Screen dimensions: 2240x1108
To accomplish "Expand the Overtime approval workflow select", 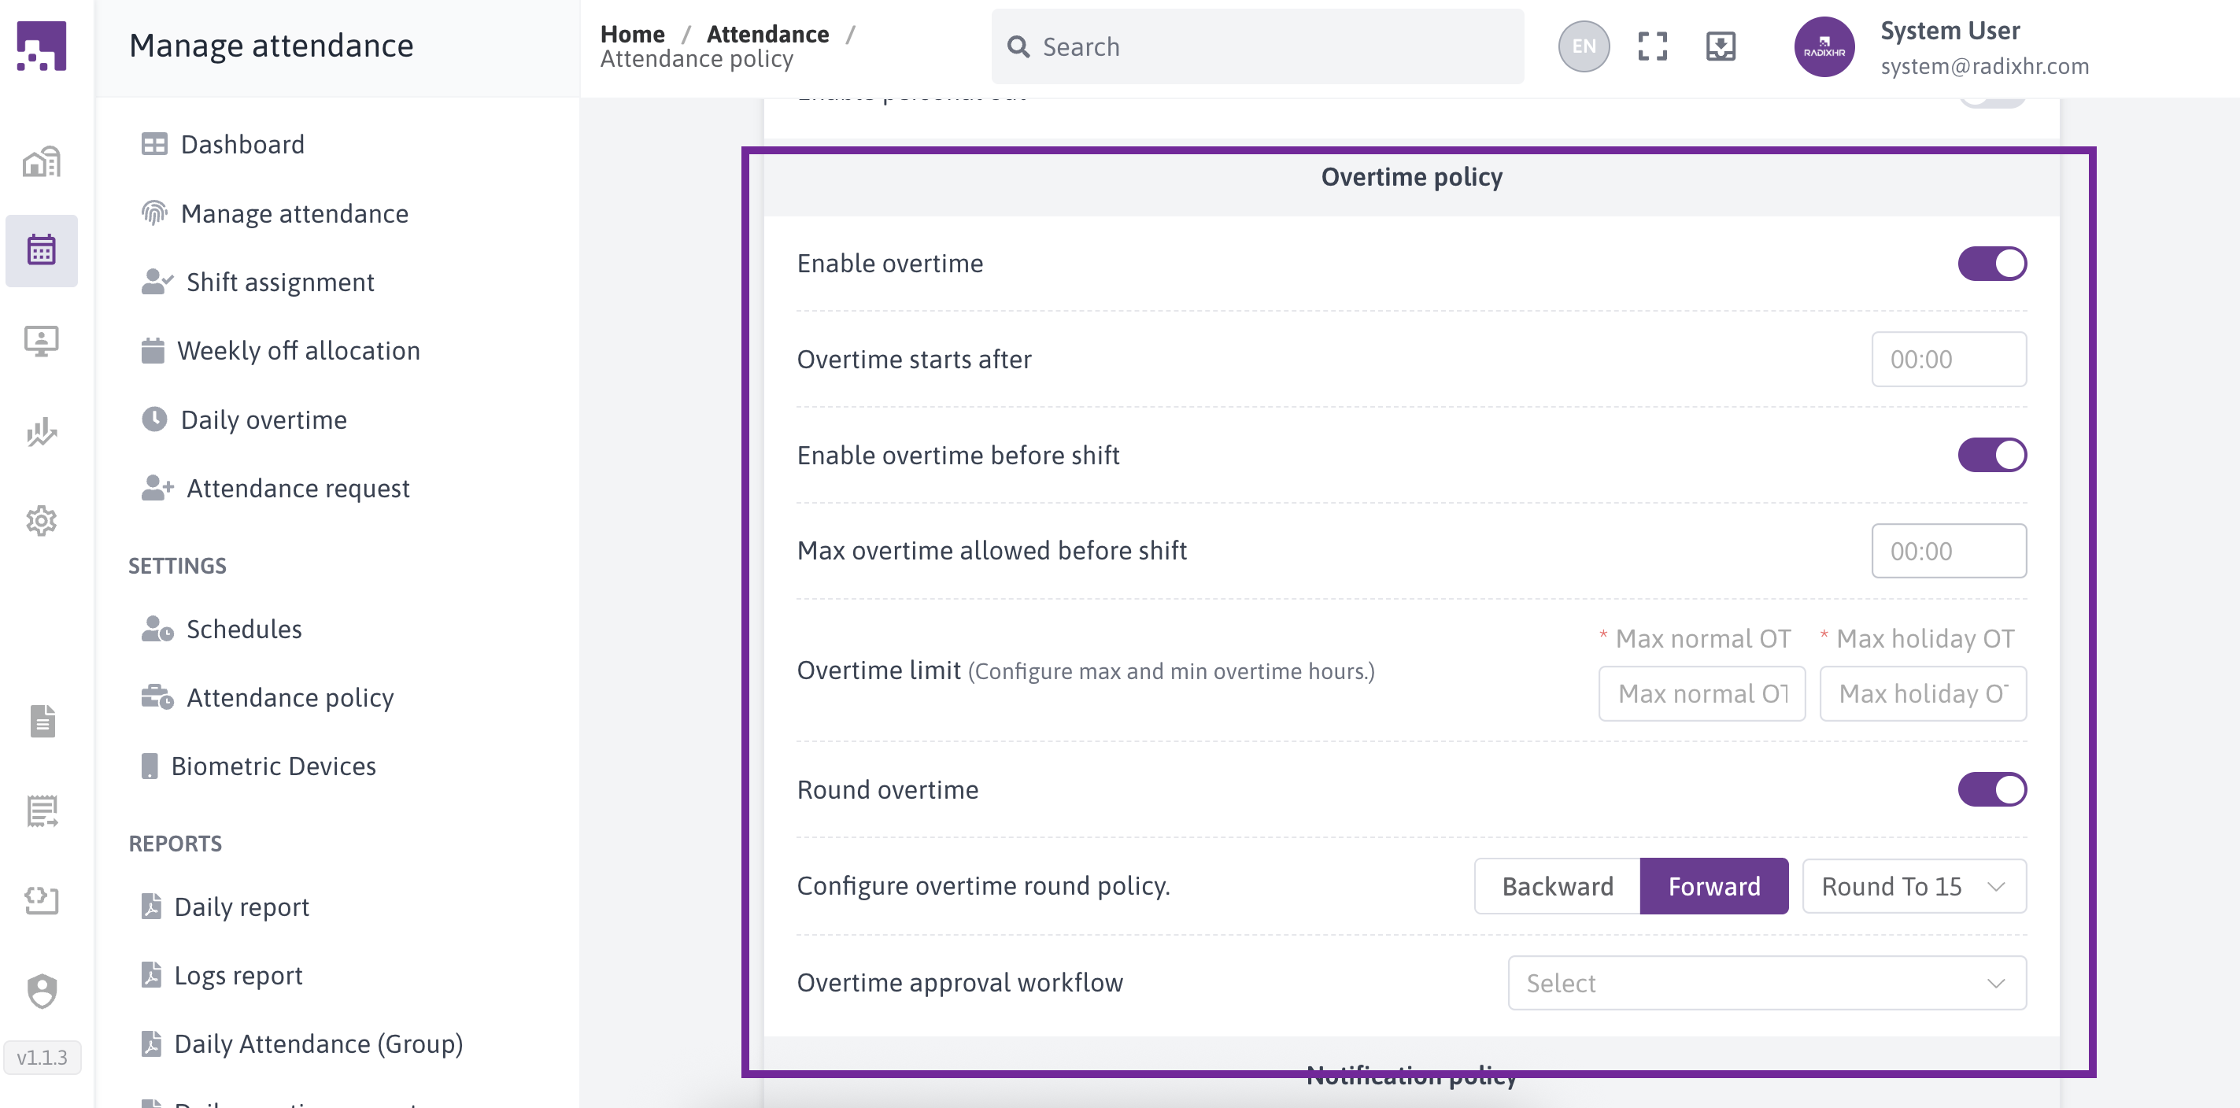I will (x=1766, y=983).
